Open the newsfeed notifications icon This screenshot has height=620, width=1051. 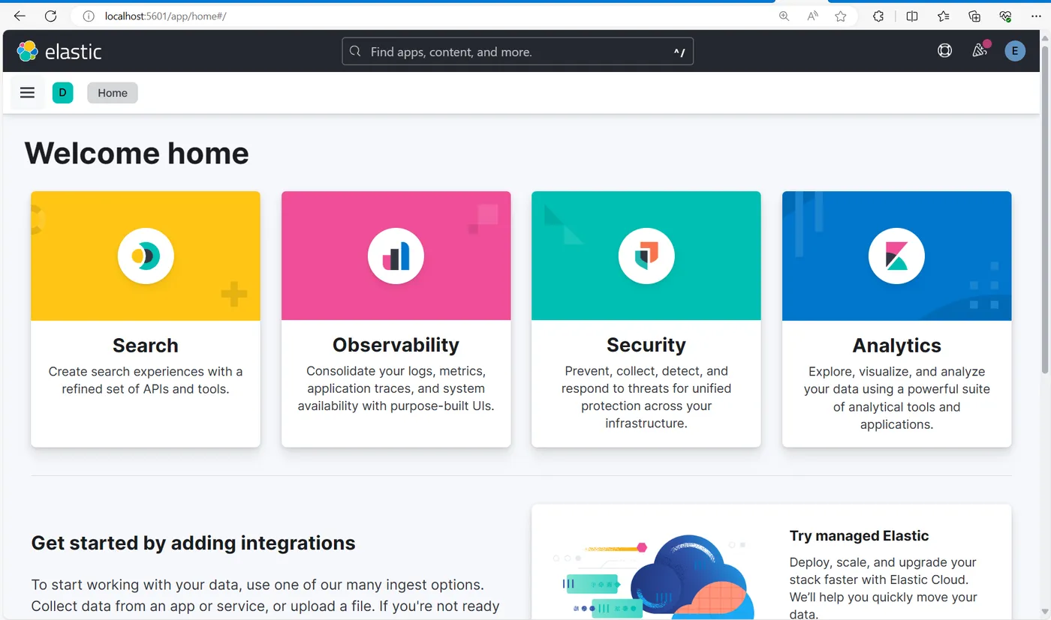(x=980, y=51)
